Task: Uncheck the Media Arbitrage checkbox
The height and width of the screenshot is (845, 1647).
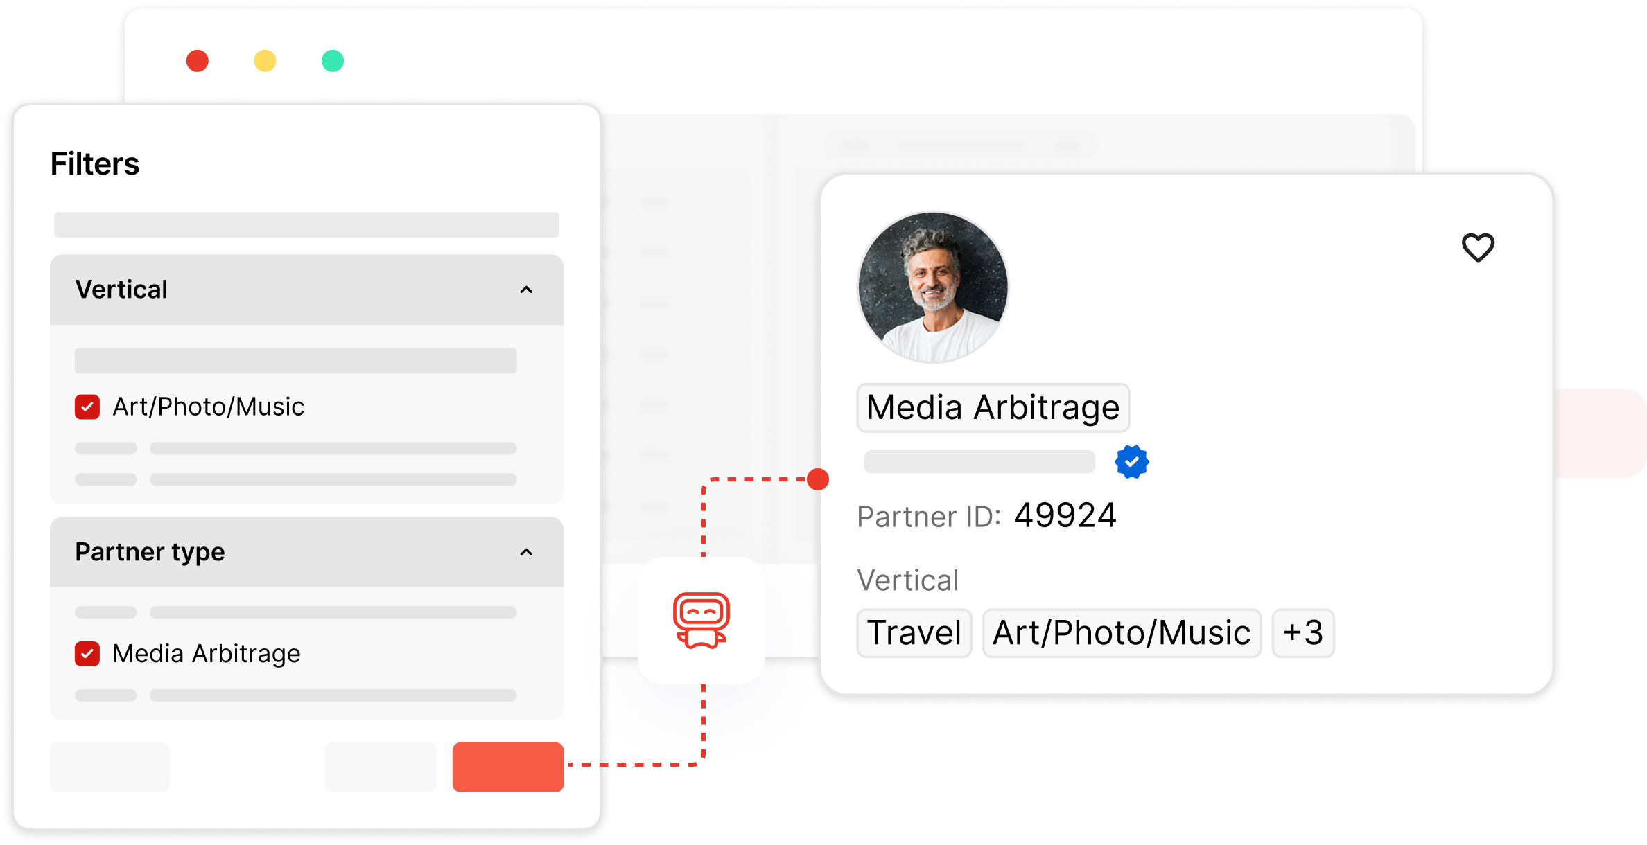Action: 87,654
